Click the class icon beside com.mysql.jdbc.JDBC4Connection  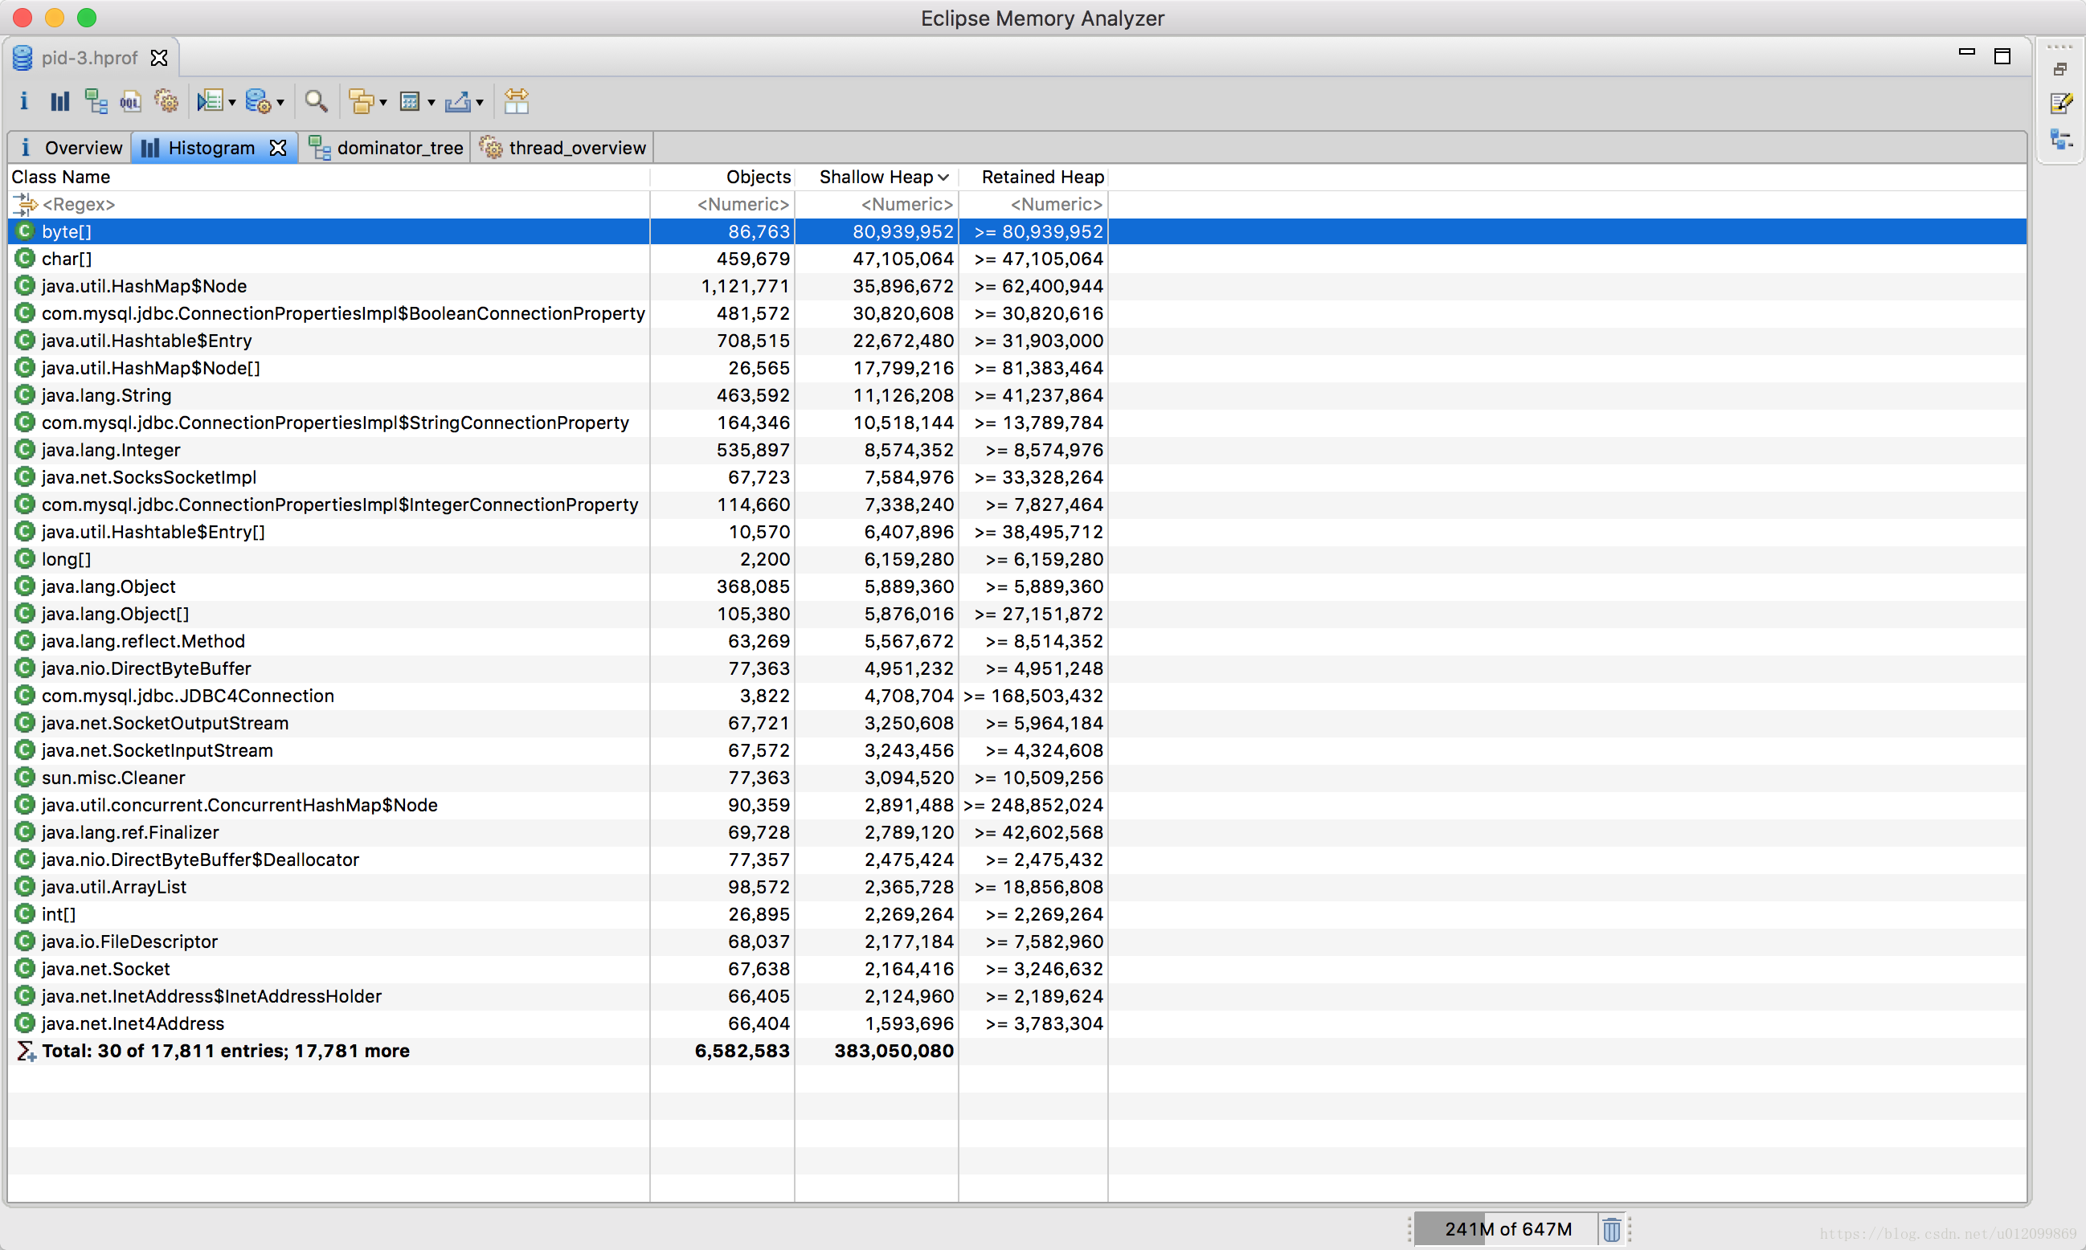pos(25,696)
